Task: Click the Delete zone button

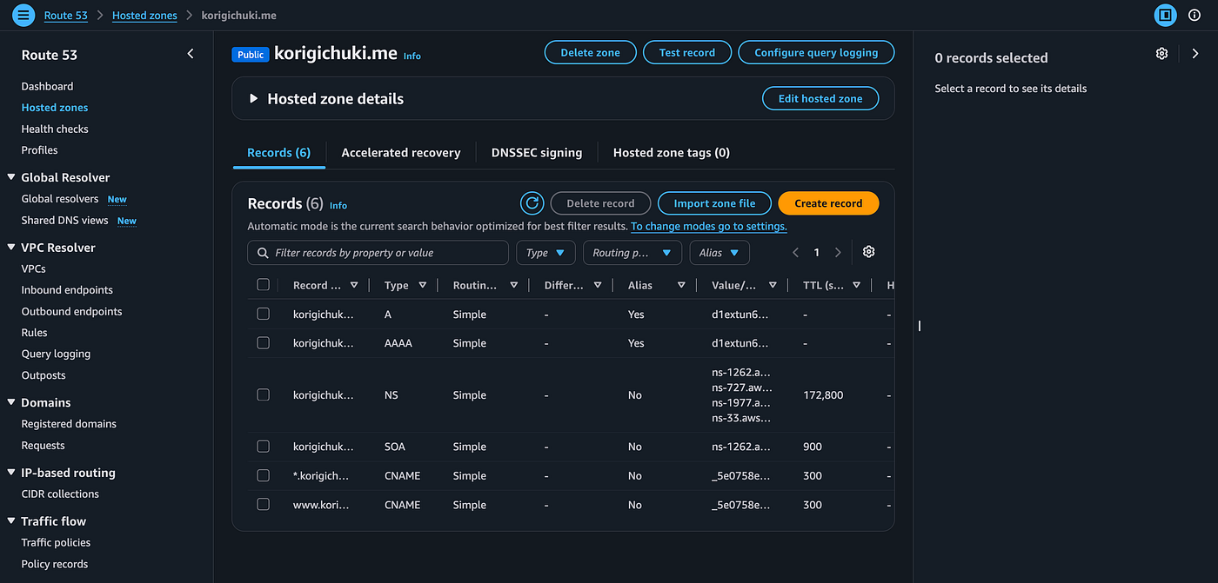Action: [x=590, y=53]
